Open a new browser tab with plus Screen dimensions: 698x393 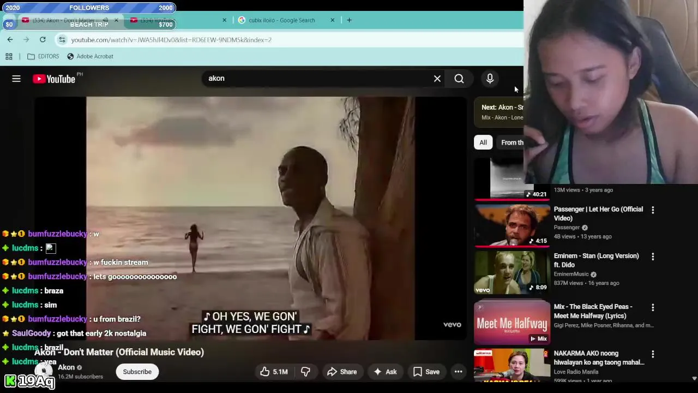pyautogui.click(x=349, y=20)
